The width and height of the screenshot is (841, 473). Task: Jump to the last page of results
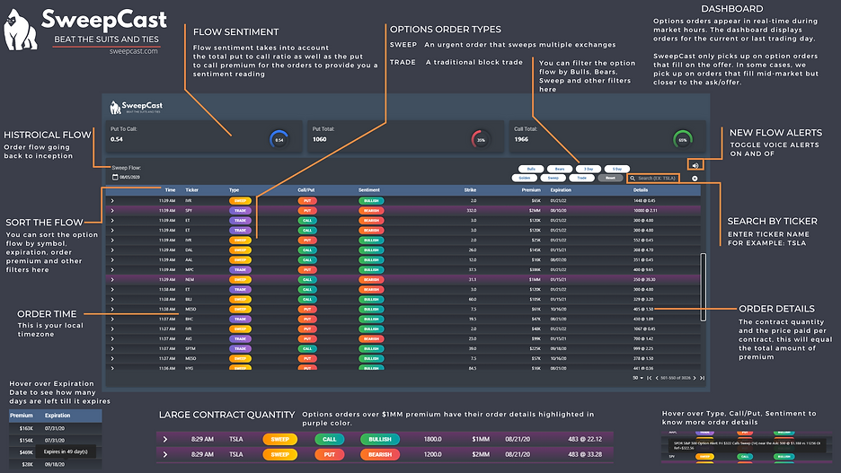point(702,378)
